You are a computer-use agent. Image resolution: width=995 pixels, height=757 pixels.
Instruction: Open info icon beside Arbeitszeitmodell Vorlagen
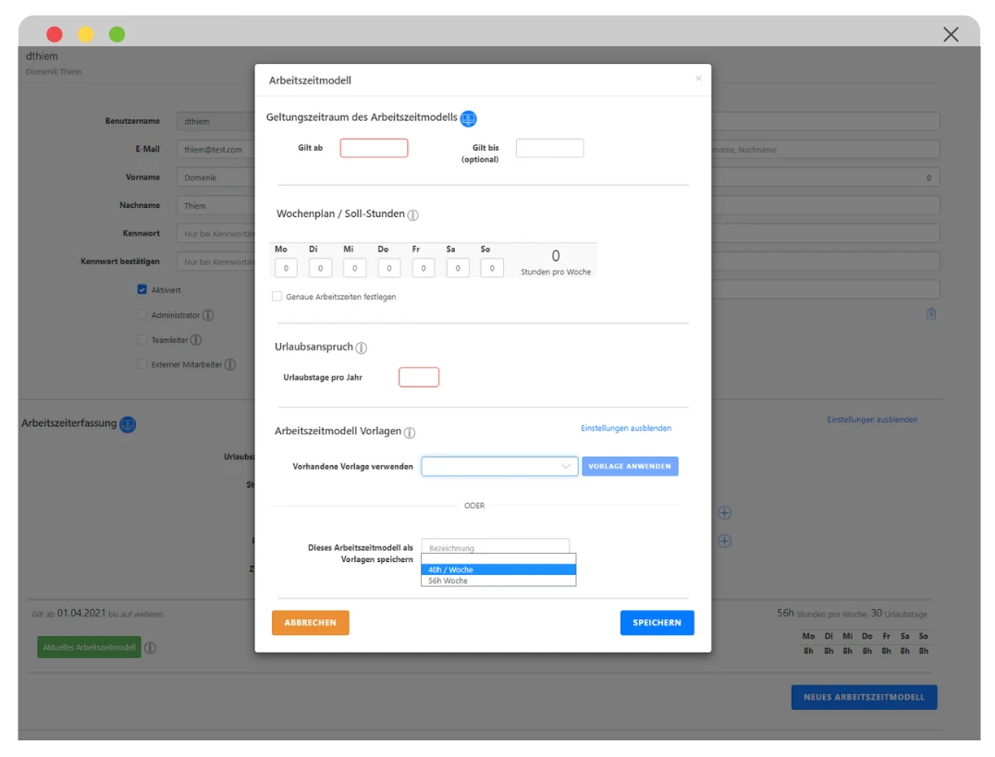pyautogui.click(x=410, y=433)
